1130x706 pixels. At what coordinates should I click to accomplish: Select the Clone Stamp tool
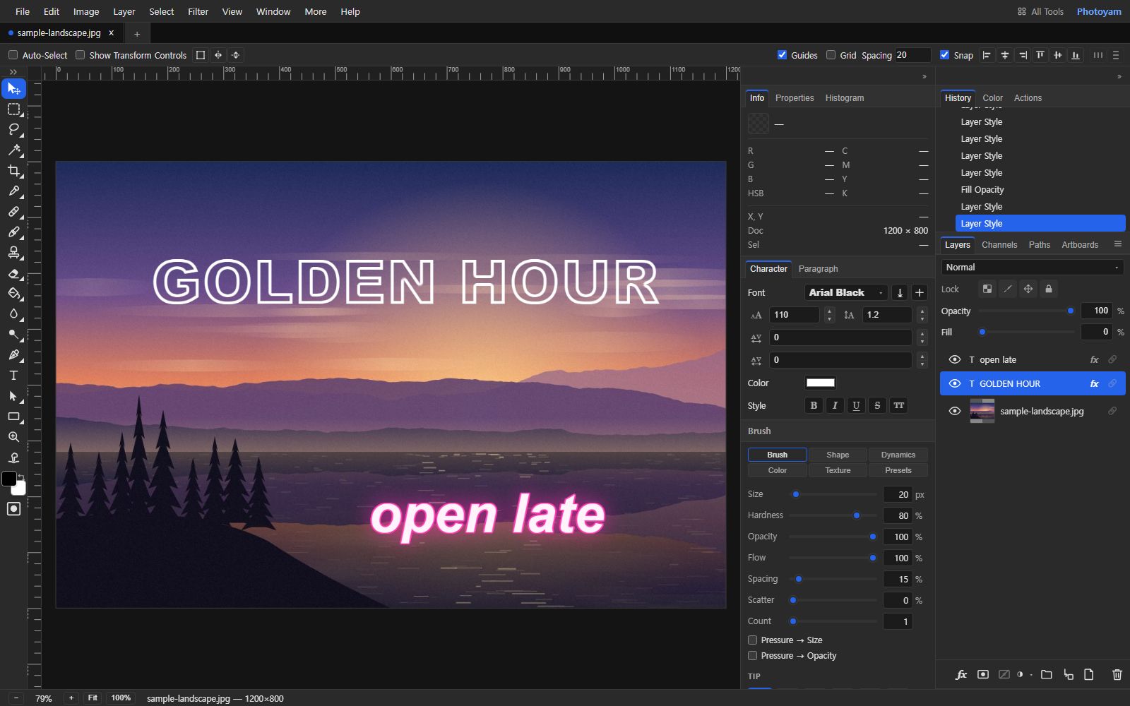(13, 252)
